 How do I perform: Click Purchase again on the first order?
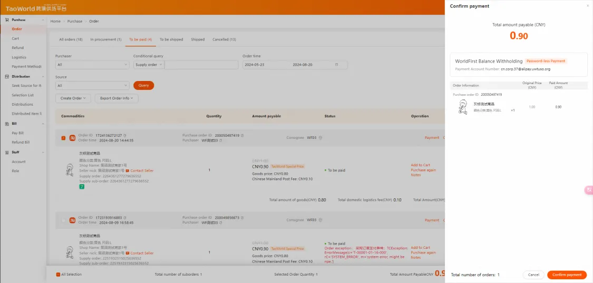pyautogui.click(x=423, y=170)
